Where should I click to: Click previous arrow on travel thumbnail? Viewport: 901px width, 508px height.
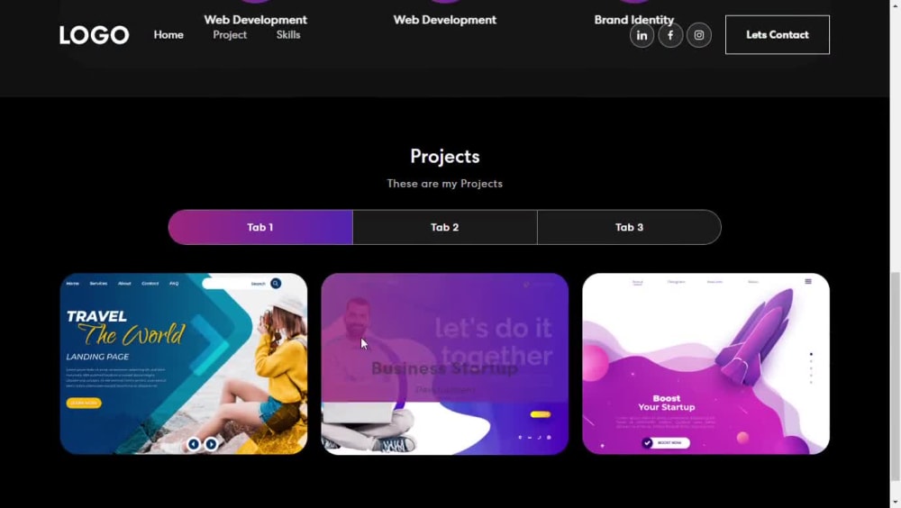(194, 444)
